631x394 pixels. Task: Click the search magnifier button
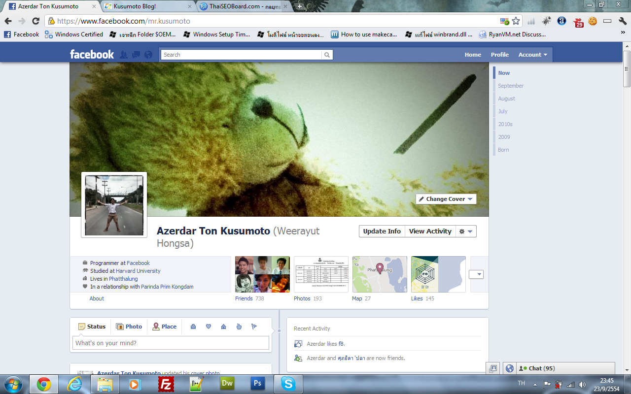[327, 55]
